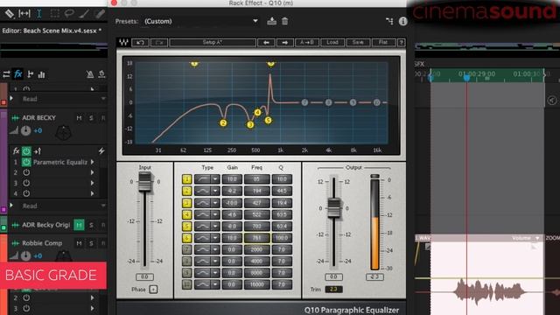Mute the Robbie Comp track
This screenshot has height=315, width=560.
(80, 243)
